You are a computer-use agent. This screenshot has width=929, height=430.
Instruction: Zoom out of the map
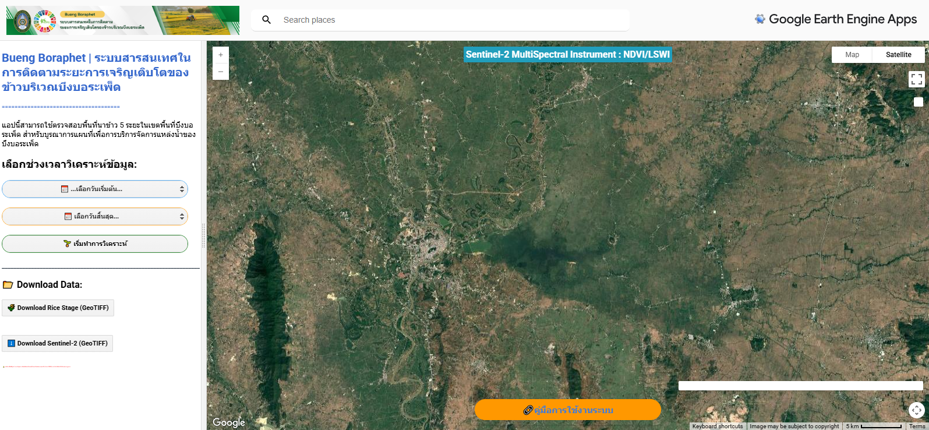221,72
